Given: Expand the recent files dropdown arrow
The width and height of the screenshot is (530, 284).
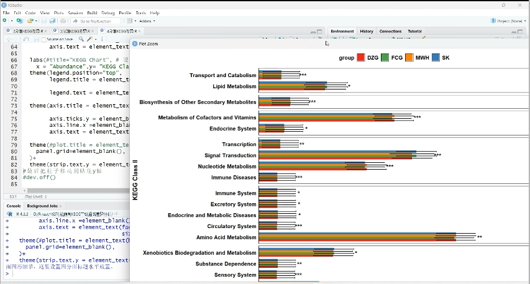Looking at the screenshot, I should tap(36, 21).
